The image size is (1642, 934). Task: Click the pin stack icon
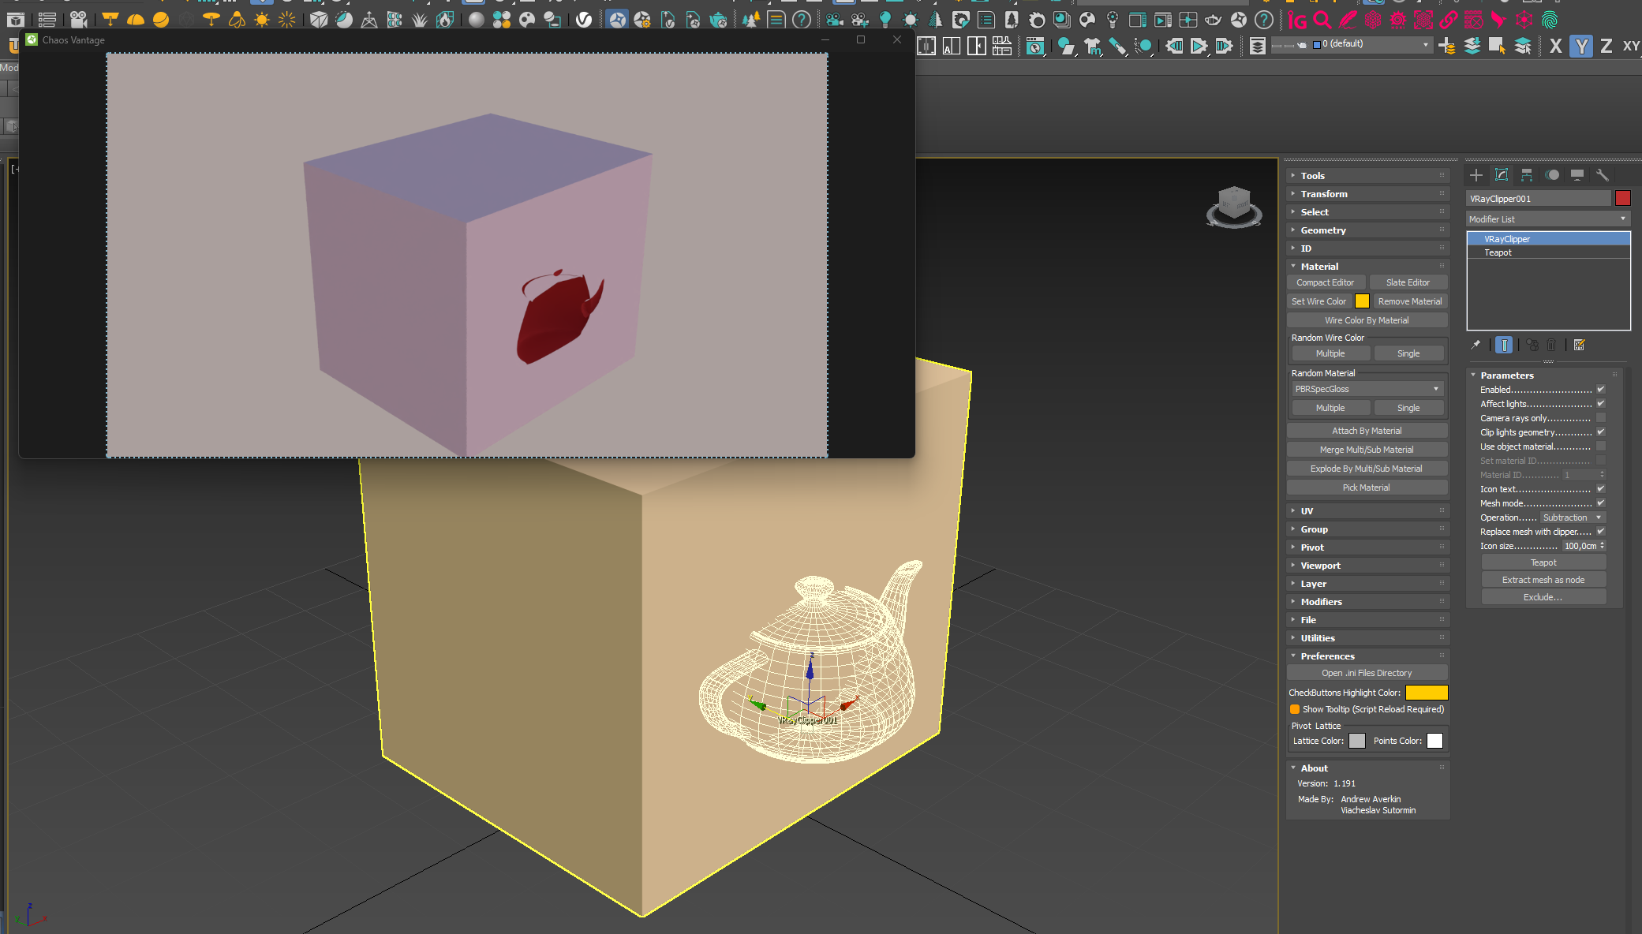[1476, 345]
